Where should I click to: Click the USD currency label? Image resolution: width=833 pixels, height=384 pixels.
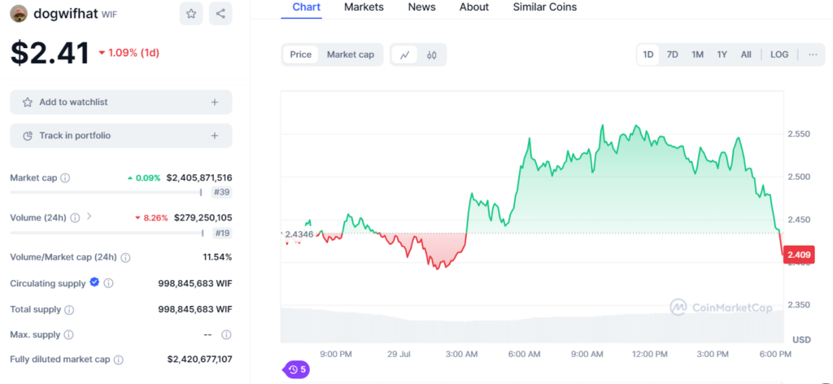coord(801,339)
